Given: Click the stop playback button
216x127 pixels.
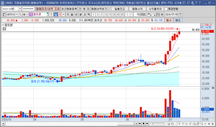Looking at the screenshot, I should [143, 124].
